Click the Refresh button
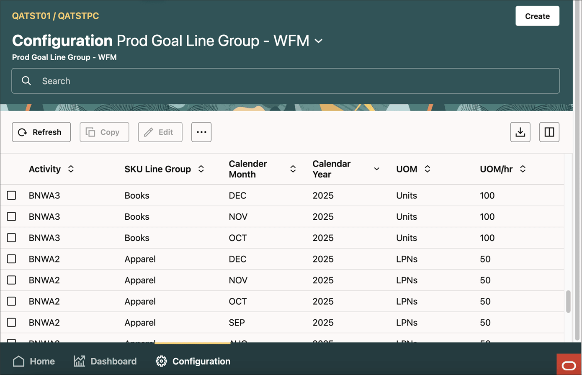This screenshot has width=582, height=375. pyautogui.click(x=41, y=132)
